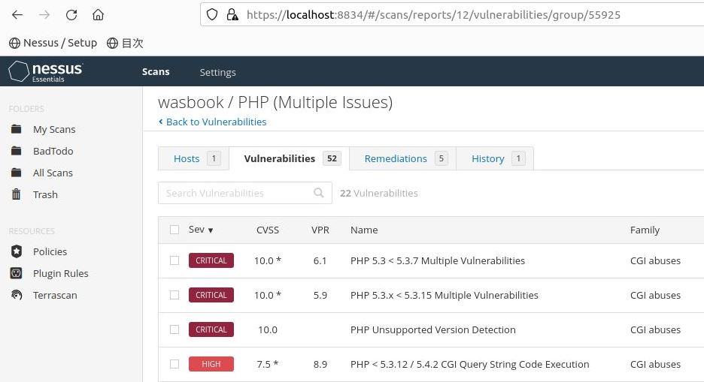Check the CGI Query String Code Execution checkbox
This screenshot has width=704, height=382.
pos(174,364)
